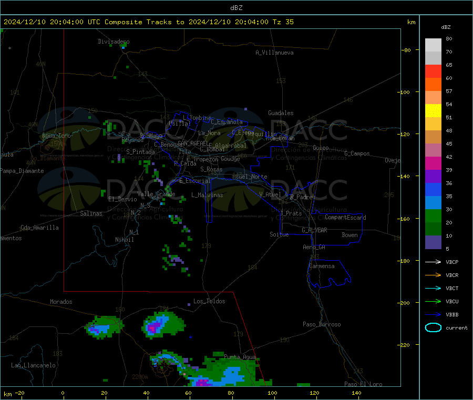This screenshot has height=400, width=473.
Task: Click the Nihuil place label
Action: tap(125, 240)
